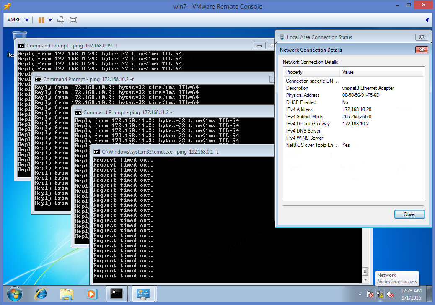Screen dimensions: 435x305
Task: Open the Windows Start menu orb
Action: [15, 293]
